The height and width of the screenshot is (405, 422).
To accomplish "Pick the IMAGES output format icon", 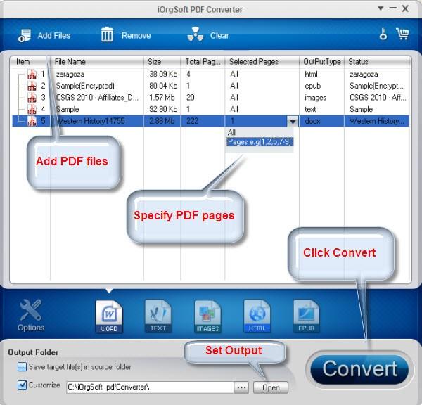I will tap(207, 315).
